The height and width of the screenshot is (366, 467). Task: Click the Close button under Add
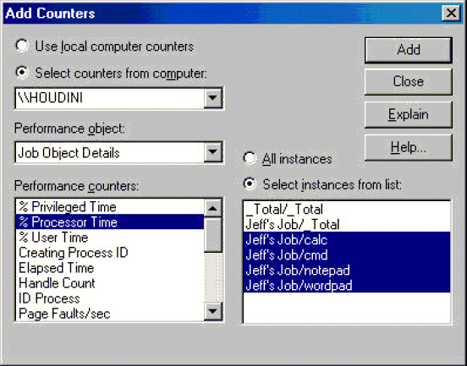[x=409, y=81]
